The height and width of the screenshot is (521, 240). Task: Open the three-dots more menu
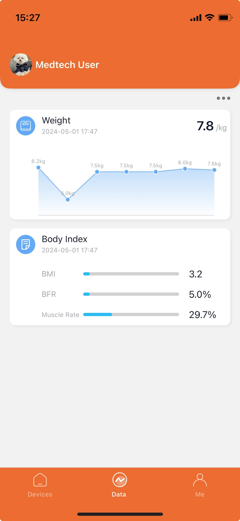click(223, 98)
